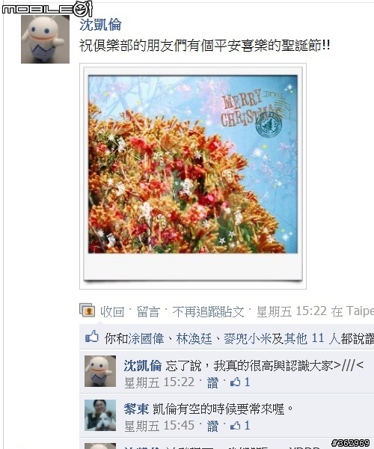Expand the 其他 11 人 likers list
The width and height of the screenshot is (374, 449).
coord(304,339)
